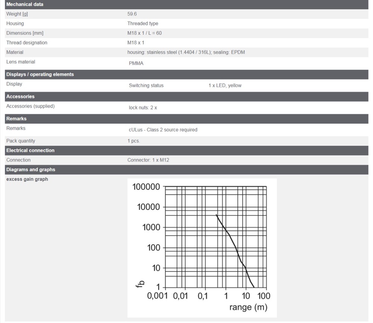This screenshot has height=323, width=373.
Task: Click the cULus Class 2 source remark
Action: click(163, 130)
